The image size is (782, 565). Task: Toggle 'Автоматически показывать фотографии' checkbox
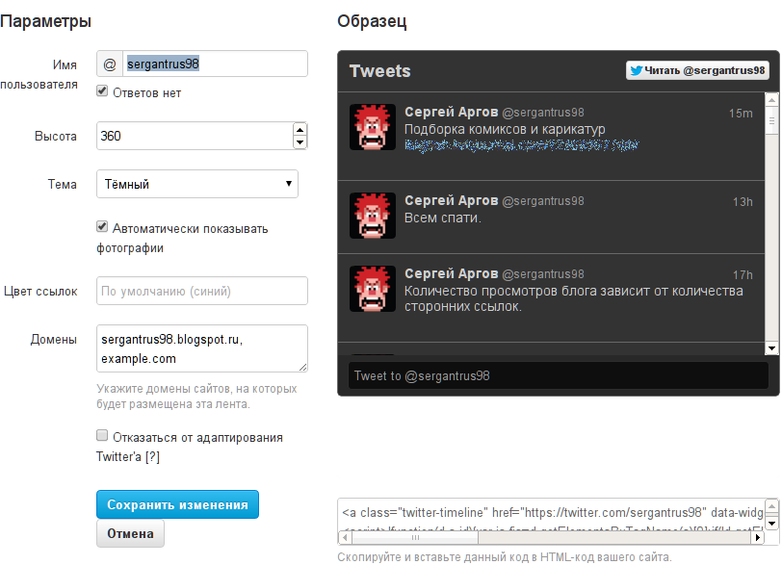pyautogui.click(x=102, y=227)
